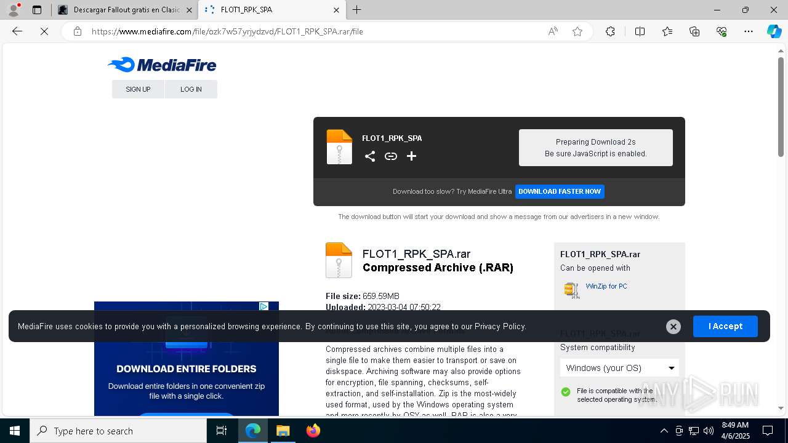The image size is (788, 443).
Task: Open a new tab with plus button
Action: click(357, 10)
